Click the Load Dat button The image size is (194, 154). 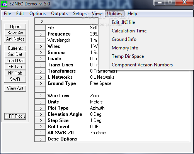coord(15,61)
